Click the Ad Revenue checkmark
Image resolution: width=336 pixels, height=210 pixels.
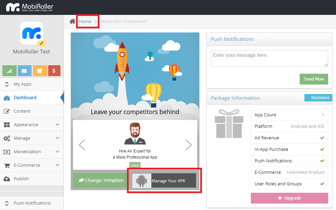[x=322, y=138]
